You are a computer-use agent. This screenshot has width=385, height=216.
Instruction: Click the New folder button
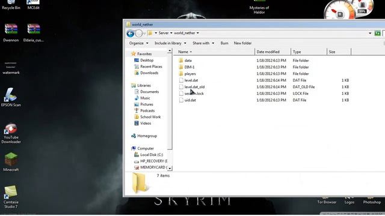(x=242, y=43)
